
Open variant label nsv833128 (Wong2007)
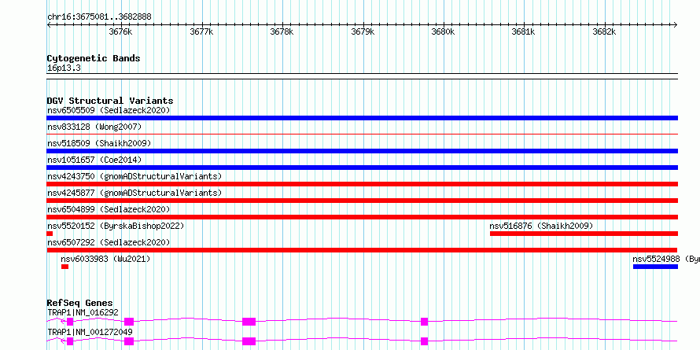pos(94,127)
